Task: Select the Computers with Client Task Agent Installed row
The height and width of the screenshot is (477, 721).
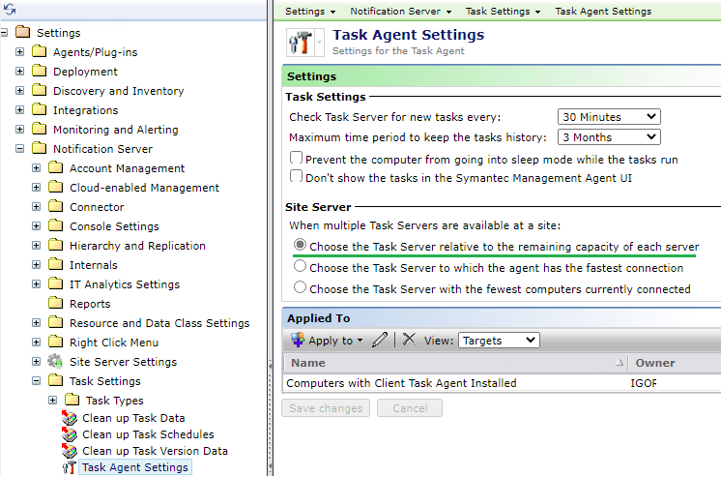Action: pyautogui.click(x=502, y=383)
